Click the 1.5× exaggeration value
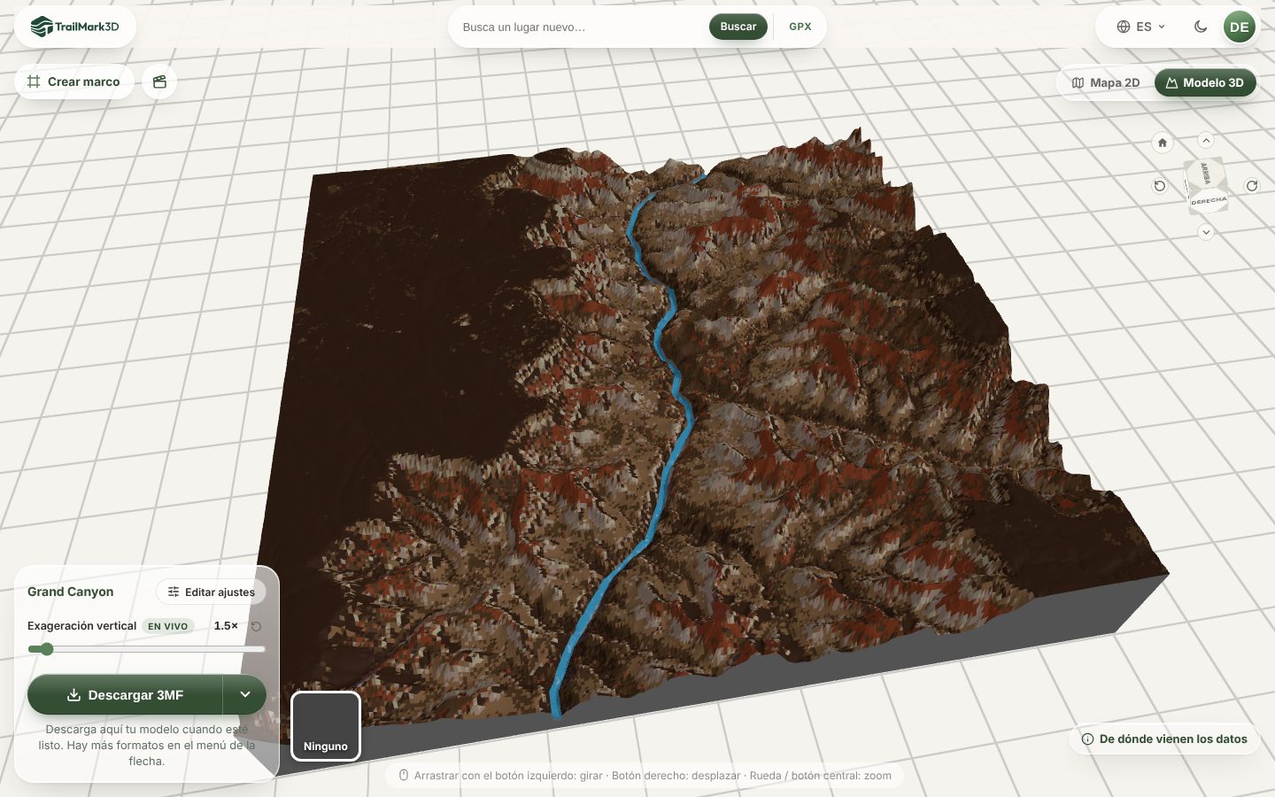Screen dimensions: 1275x797 226,625
